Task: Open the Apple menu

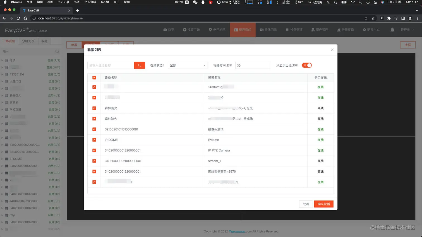Action: click(x=5, y=2)
